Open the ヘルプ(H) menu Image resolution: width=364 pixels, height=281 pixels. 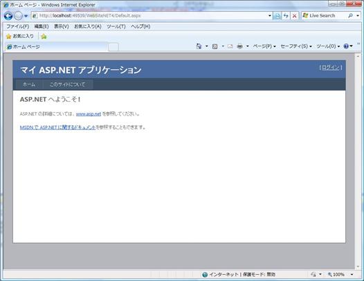[140, 26]
